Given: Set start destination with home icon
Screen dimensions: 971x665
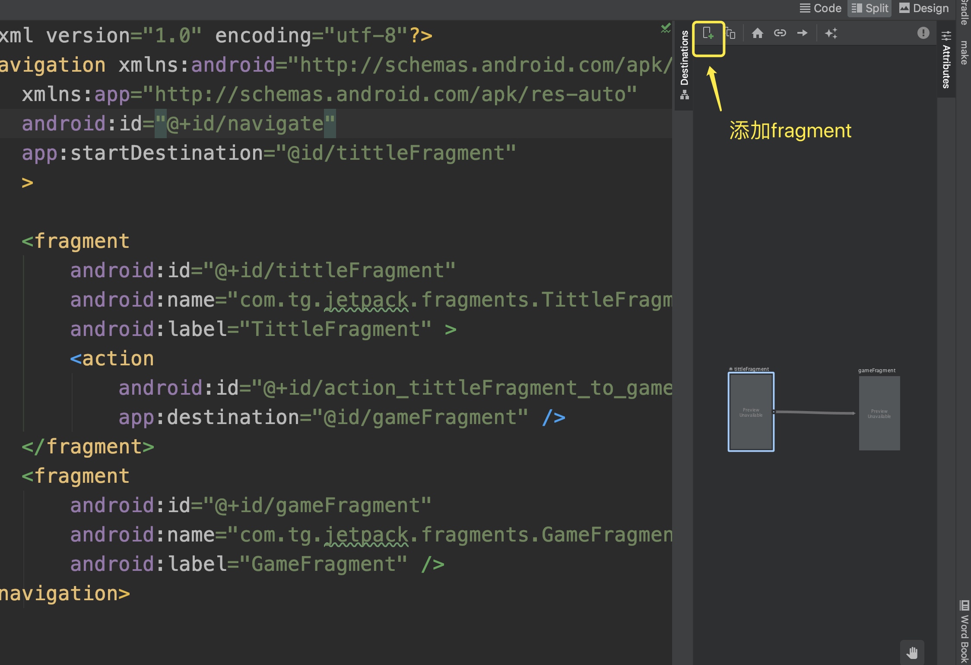Looking at the screenshot, I should [757, 33].
